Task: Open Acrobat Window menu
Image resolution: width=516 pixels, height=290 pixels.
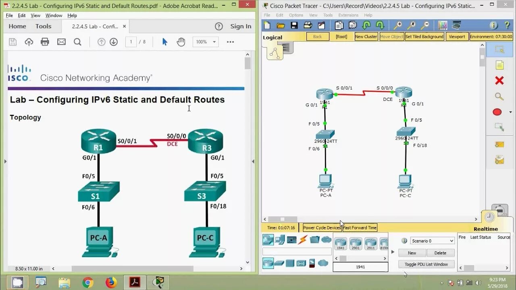Action: click(54, 15)
